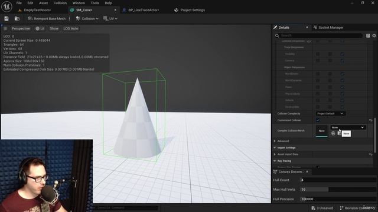This screenshot has height=212, width=378.
Task: Open the Edit menu
Action: click(30, 3)
